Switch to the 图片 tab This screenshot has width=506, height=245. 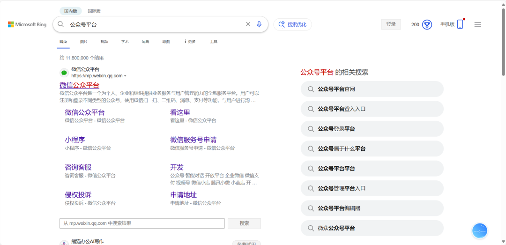[x=83, y=42]
